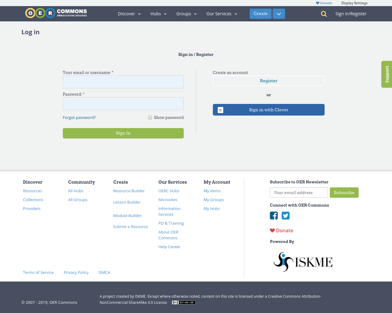Open the Our Services navigation menu
Viewport: 392px width, 313px height.
coord(221,14)
